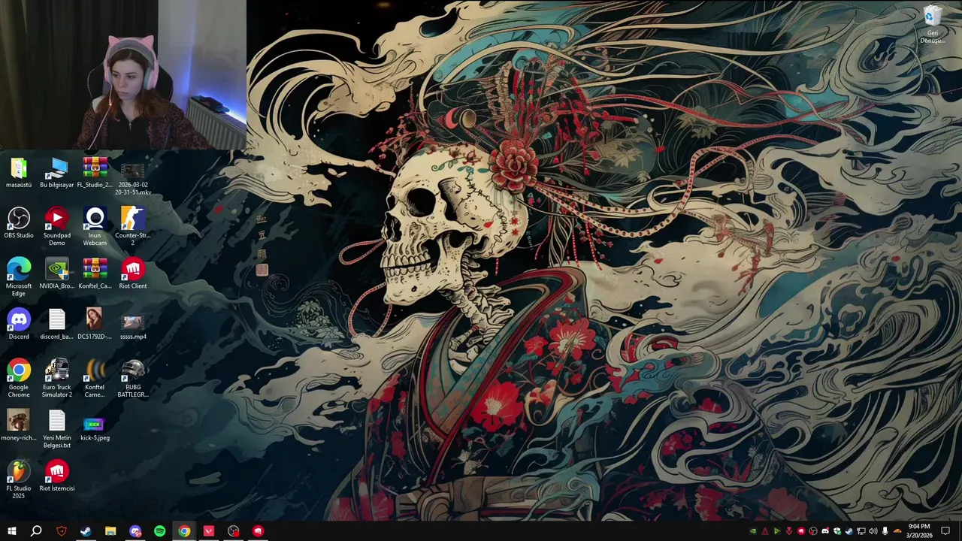Select Yeni Metin Belgesi.txt file
This screenshot has width=962, height=541.
coord(57,429)
